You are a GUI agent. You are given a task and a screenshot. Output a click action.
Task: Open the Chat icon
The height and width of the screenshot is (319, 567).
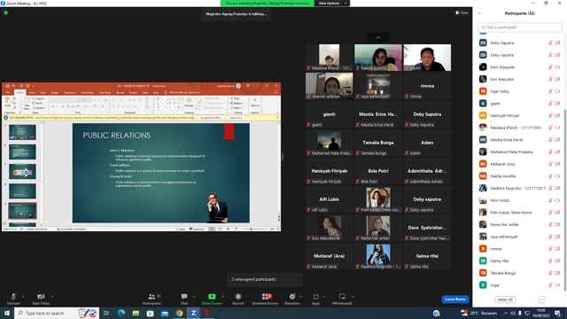click(184, 297)
